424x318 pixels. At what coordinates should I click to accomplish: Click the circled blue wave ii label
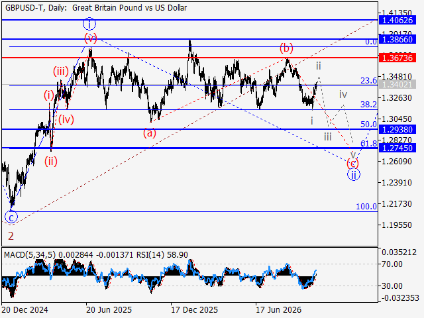[354, 175]
